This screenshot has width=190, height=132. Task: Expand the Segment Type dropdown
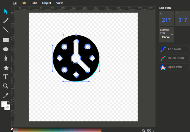[x=167, y=35]
